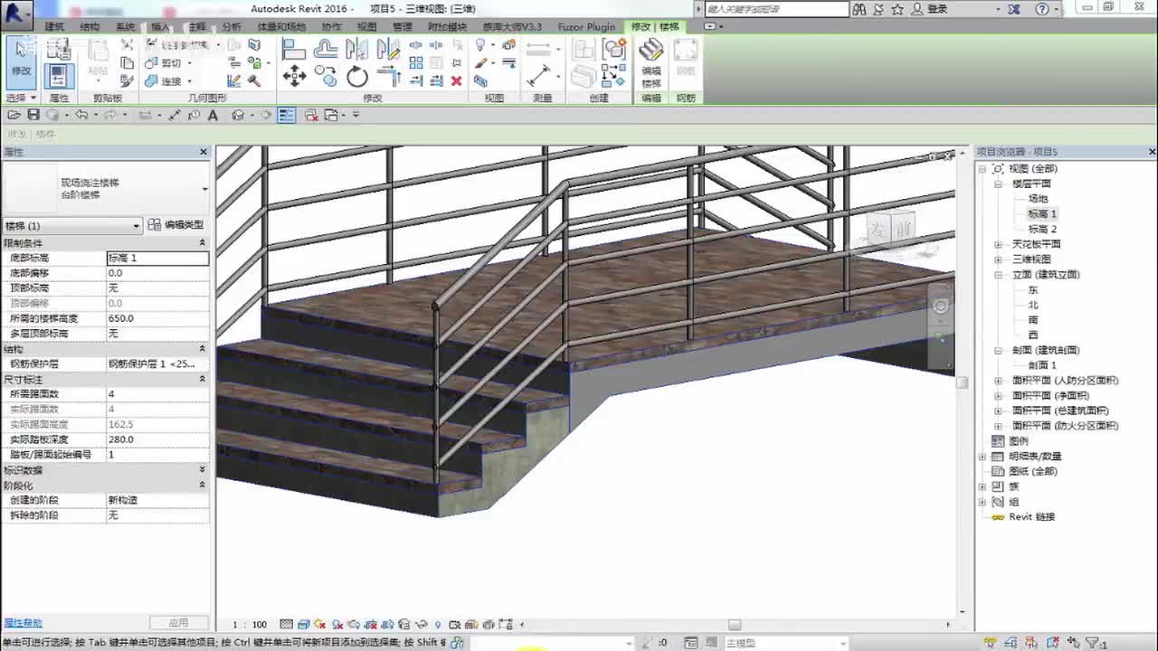Select the Rotate tool in the ribbon
The height and width of the screenshot is (651, 1158).
tap(357, 78)
